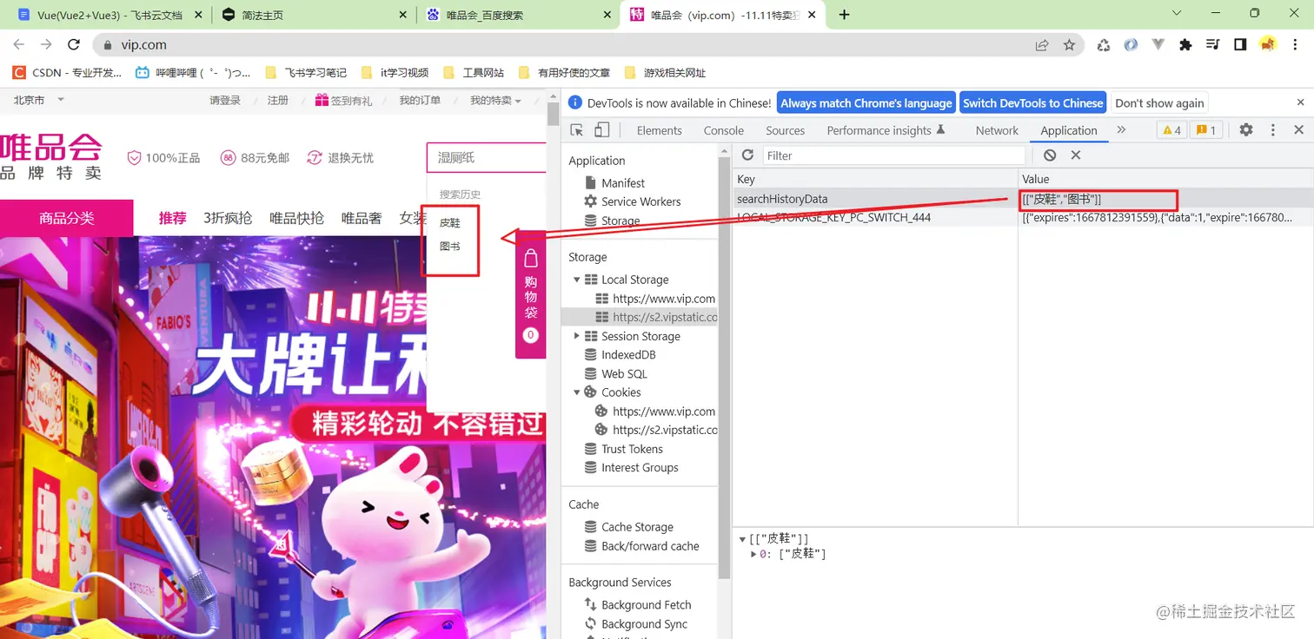Open the Chrome extensions puzzle icon

tap(1185, 44)
